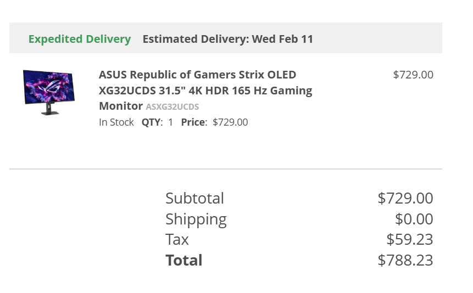Click the In Stock status text
Screen dimensions: 473x293
tap(116, 122)
